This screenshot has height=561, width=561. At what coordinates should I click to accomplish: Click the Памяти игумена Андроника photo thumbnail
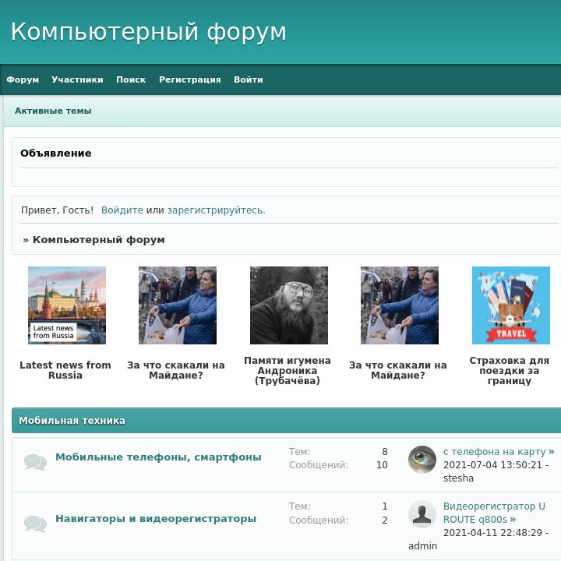(289, 305)
